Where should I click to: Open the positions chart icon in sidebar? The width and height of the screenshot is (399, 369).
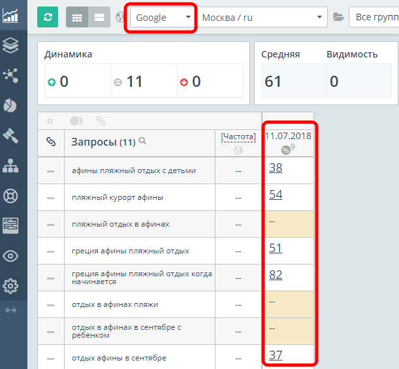10,16
